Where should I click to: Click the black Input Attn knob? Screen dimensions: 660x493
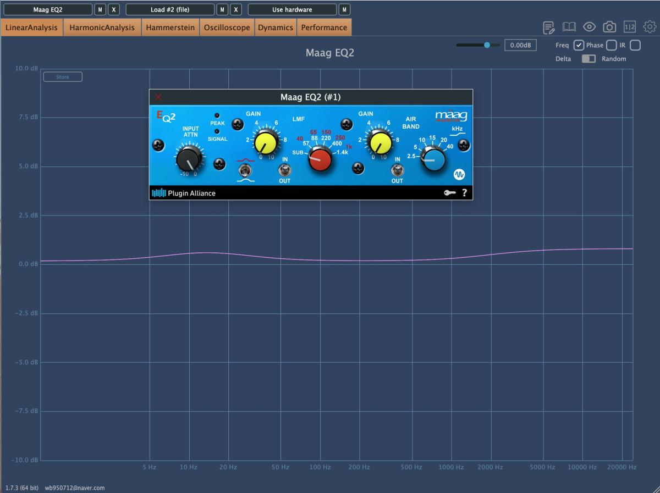[x=189, y=159]
